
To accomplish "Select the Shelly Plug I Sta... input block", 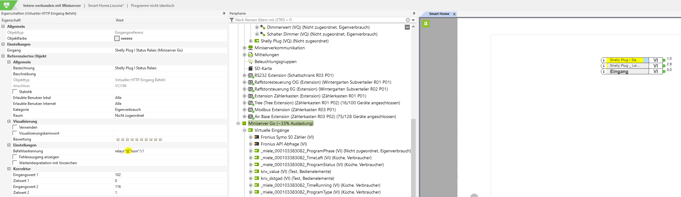I will 631,60.
